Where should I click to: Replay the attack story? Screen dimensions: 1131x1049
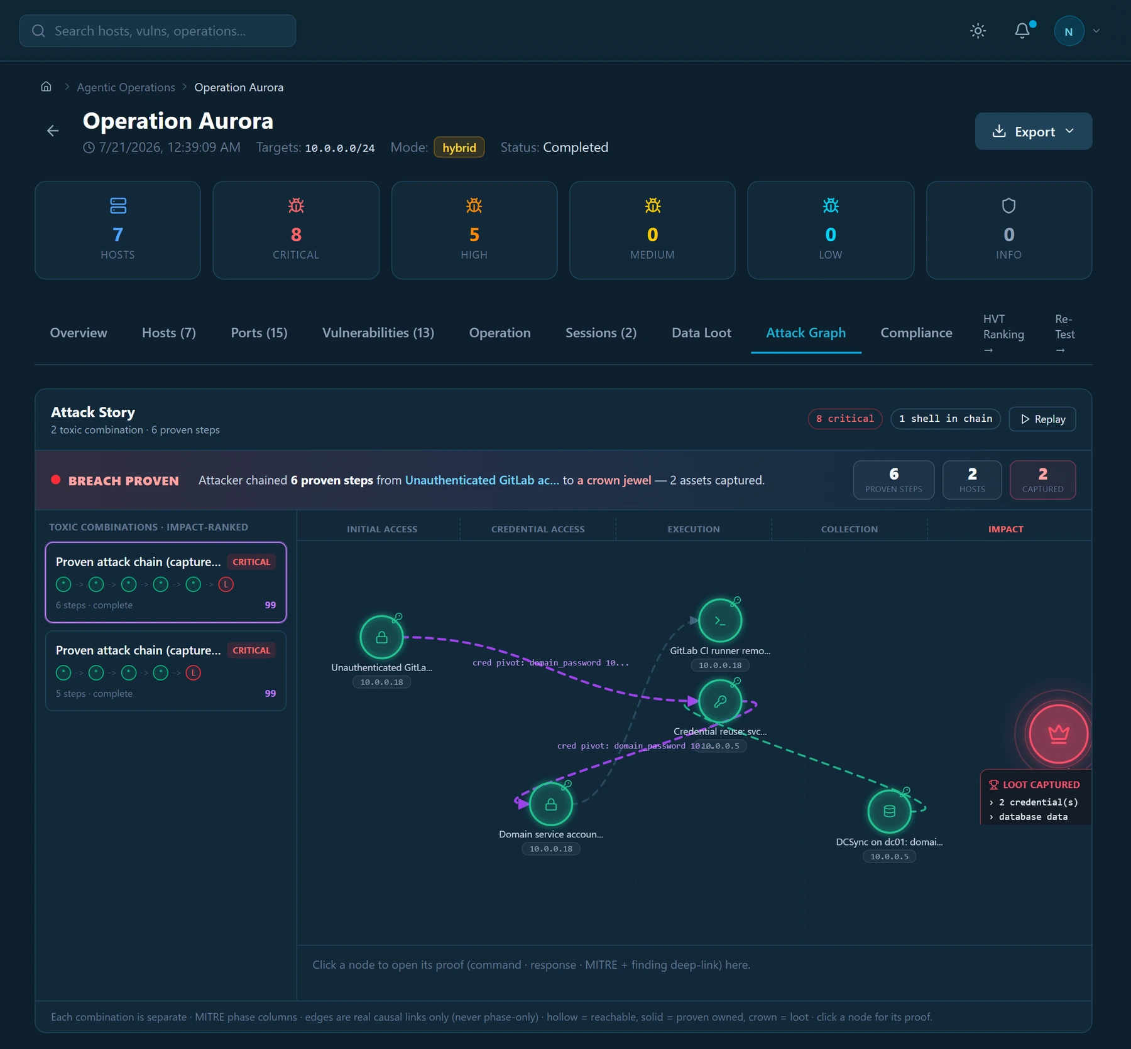coord(1042,419)
